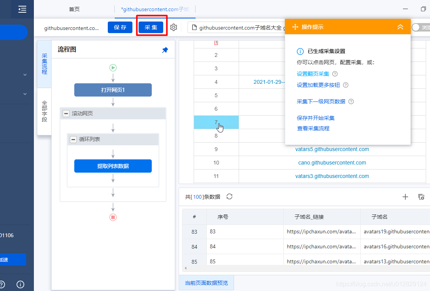Select 打开网页1 flow node
The height and width of the screenshot is (291, 430).
[x=113, y=90]
